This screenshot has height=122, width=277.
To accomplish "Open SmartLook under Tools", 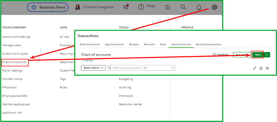I will 126,96.
